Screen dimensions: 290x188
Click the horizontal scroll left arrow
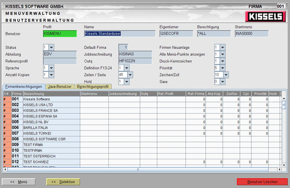(x=5, y=170)
